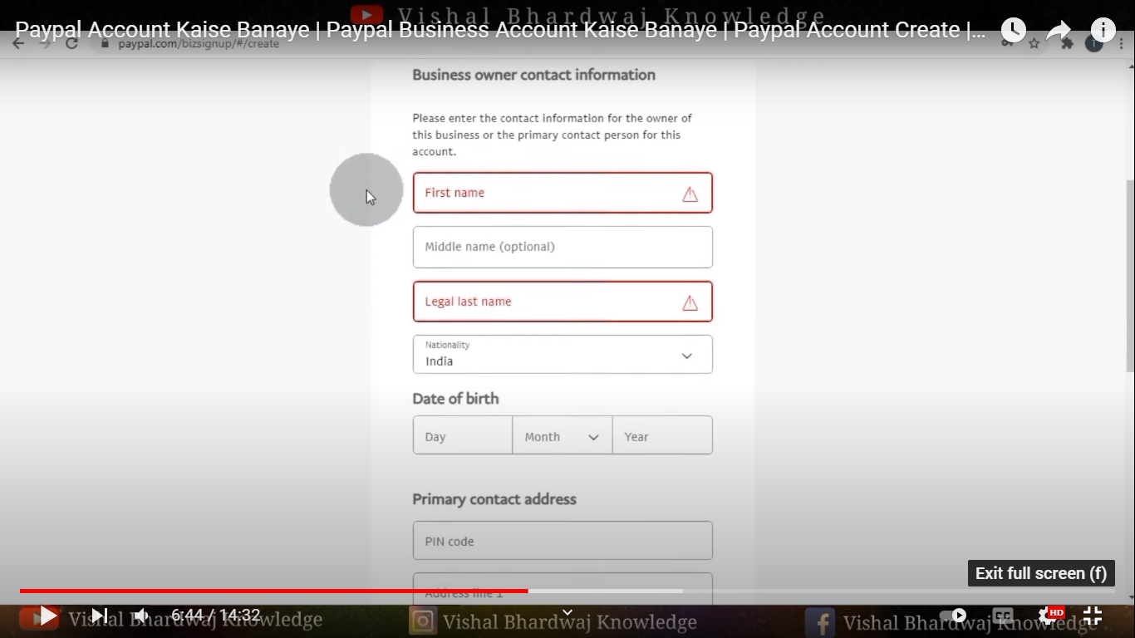The image size is (1135, 638).
Task: Click the browser reload icon
Action: (x=71, y=43)
